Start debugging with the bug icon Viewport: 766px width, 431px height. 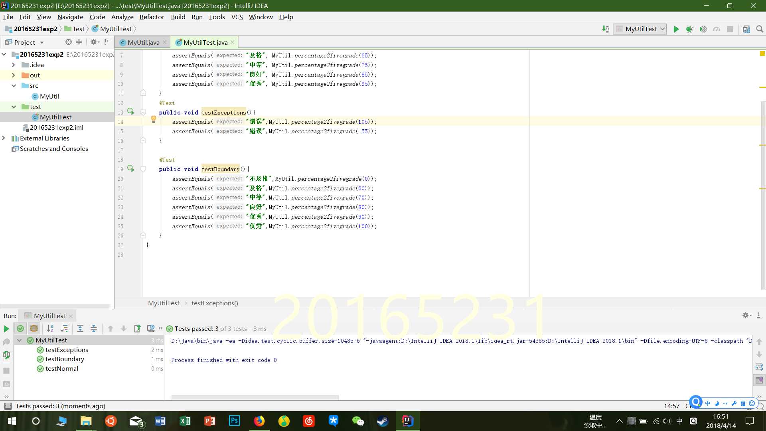click(689, 29)
